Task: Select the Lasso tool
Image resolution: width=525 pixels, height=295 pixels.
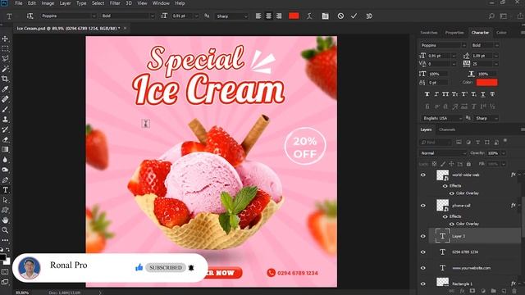Action: pyautogui.click(x=5, y=59)
